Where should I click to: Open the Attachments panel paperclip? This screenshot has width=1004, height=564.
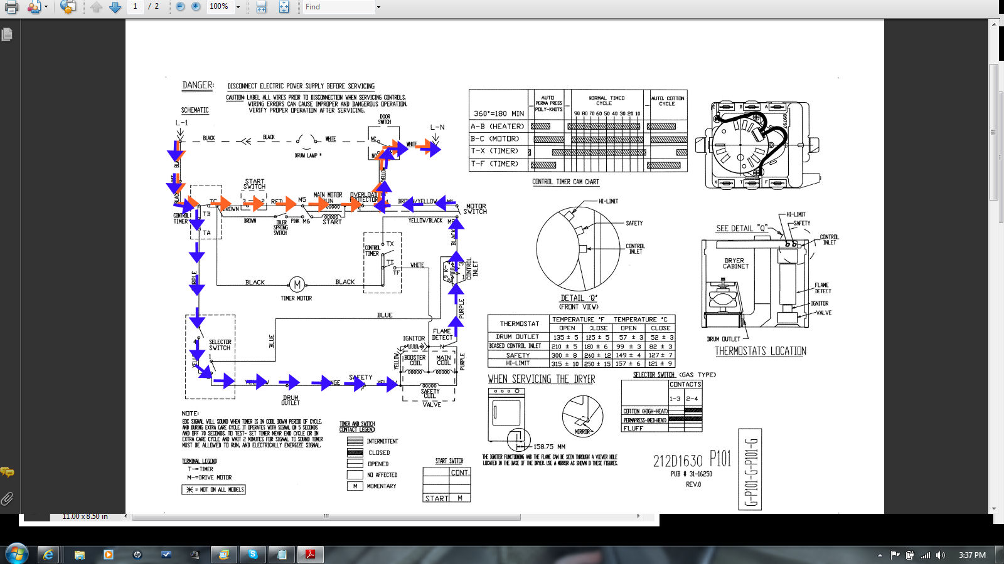[x=7, y=499]
